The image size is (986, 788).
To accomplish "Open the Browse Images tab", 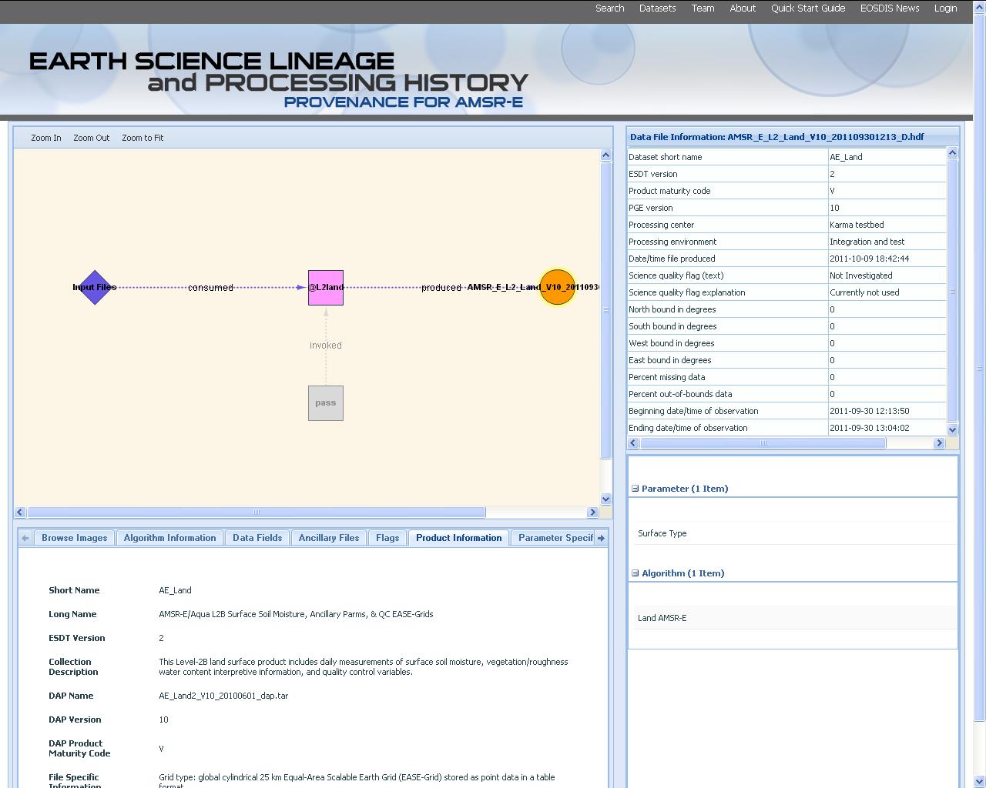I will coord(75,538).
